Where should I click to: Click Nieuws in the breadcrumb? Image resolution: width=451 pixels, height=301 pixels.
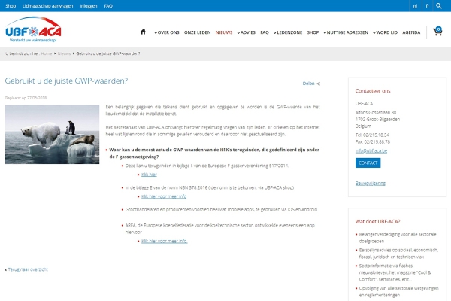click(x=64, y=53)
